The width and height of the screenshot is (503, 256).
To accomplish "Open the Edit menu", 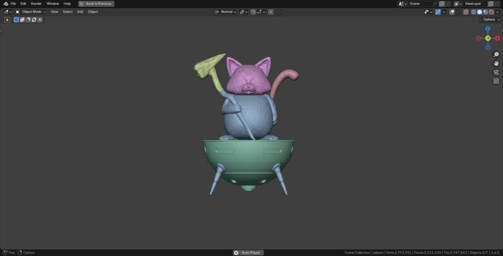I will coord(23,4).
